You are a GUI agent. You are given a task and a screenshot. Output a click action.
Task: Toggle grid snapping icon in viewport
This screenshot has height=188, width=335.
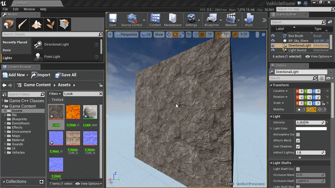pos(202,34)
